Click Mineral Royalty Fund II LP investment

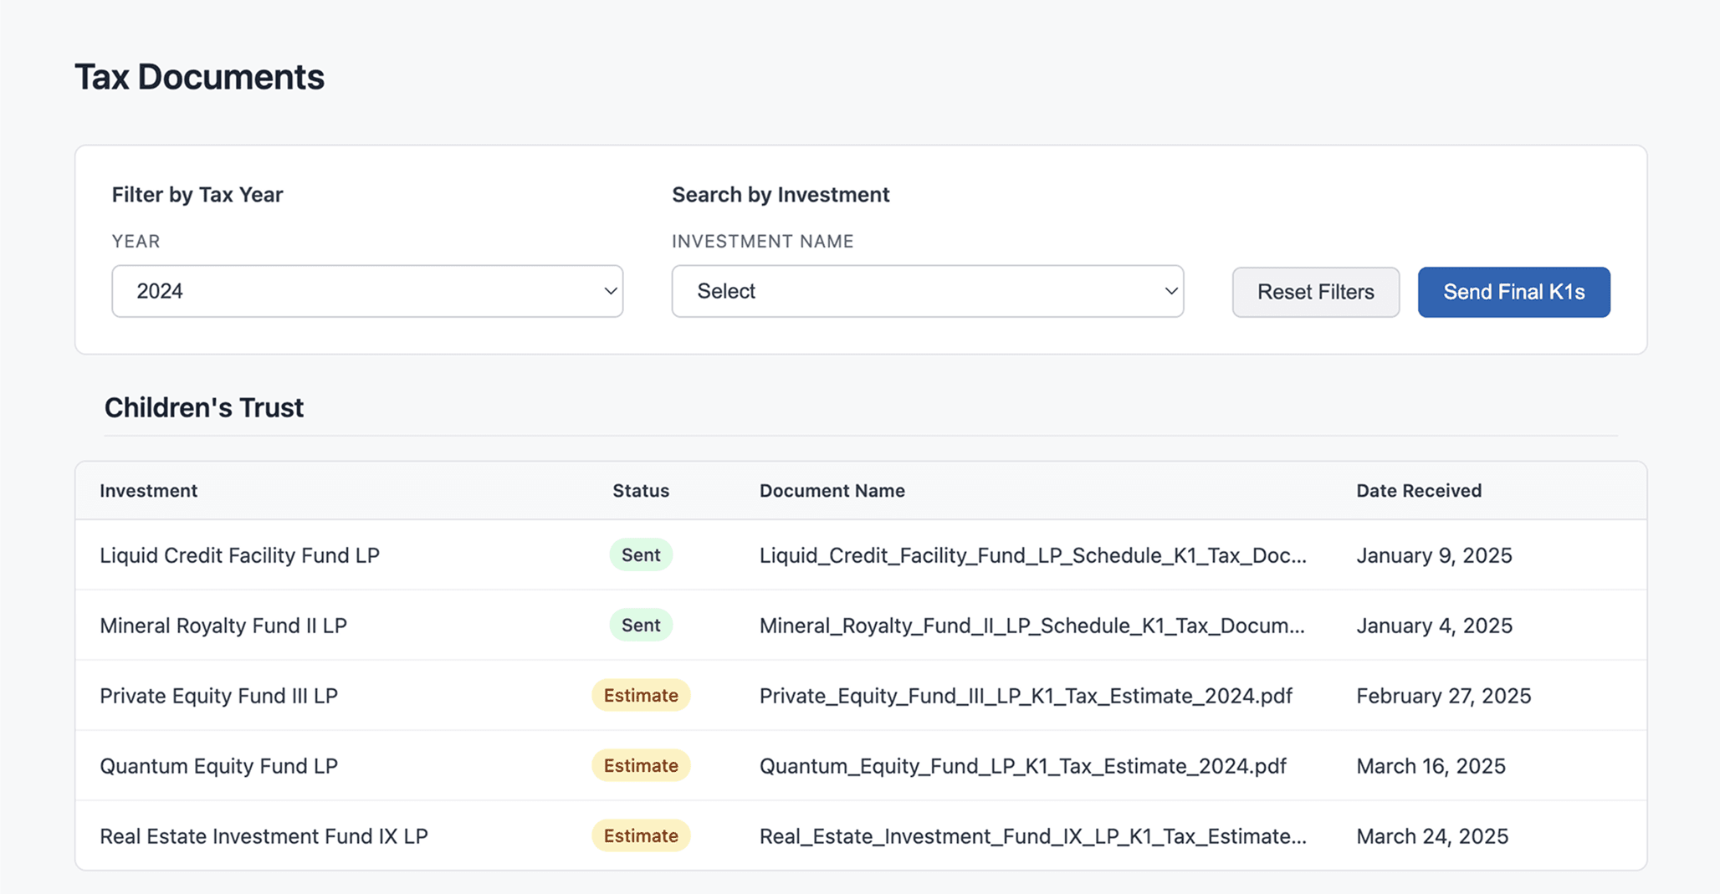point(223,626)
